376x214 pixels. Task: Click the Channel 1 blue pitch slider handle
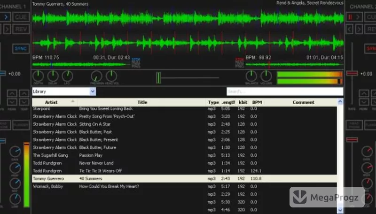click(x=3, y=74)
